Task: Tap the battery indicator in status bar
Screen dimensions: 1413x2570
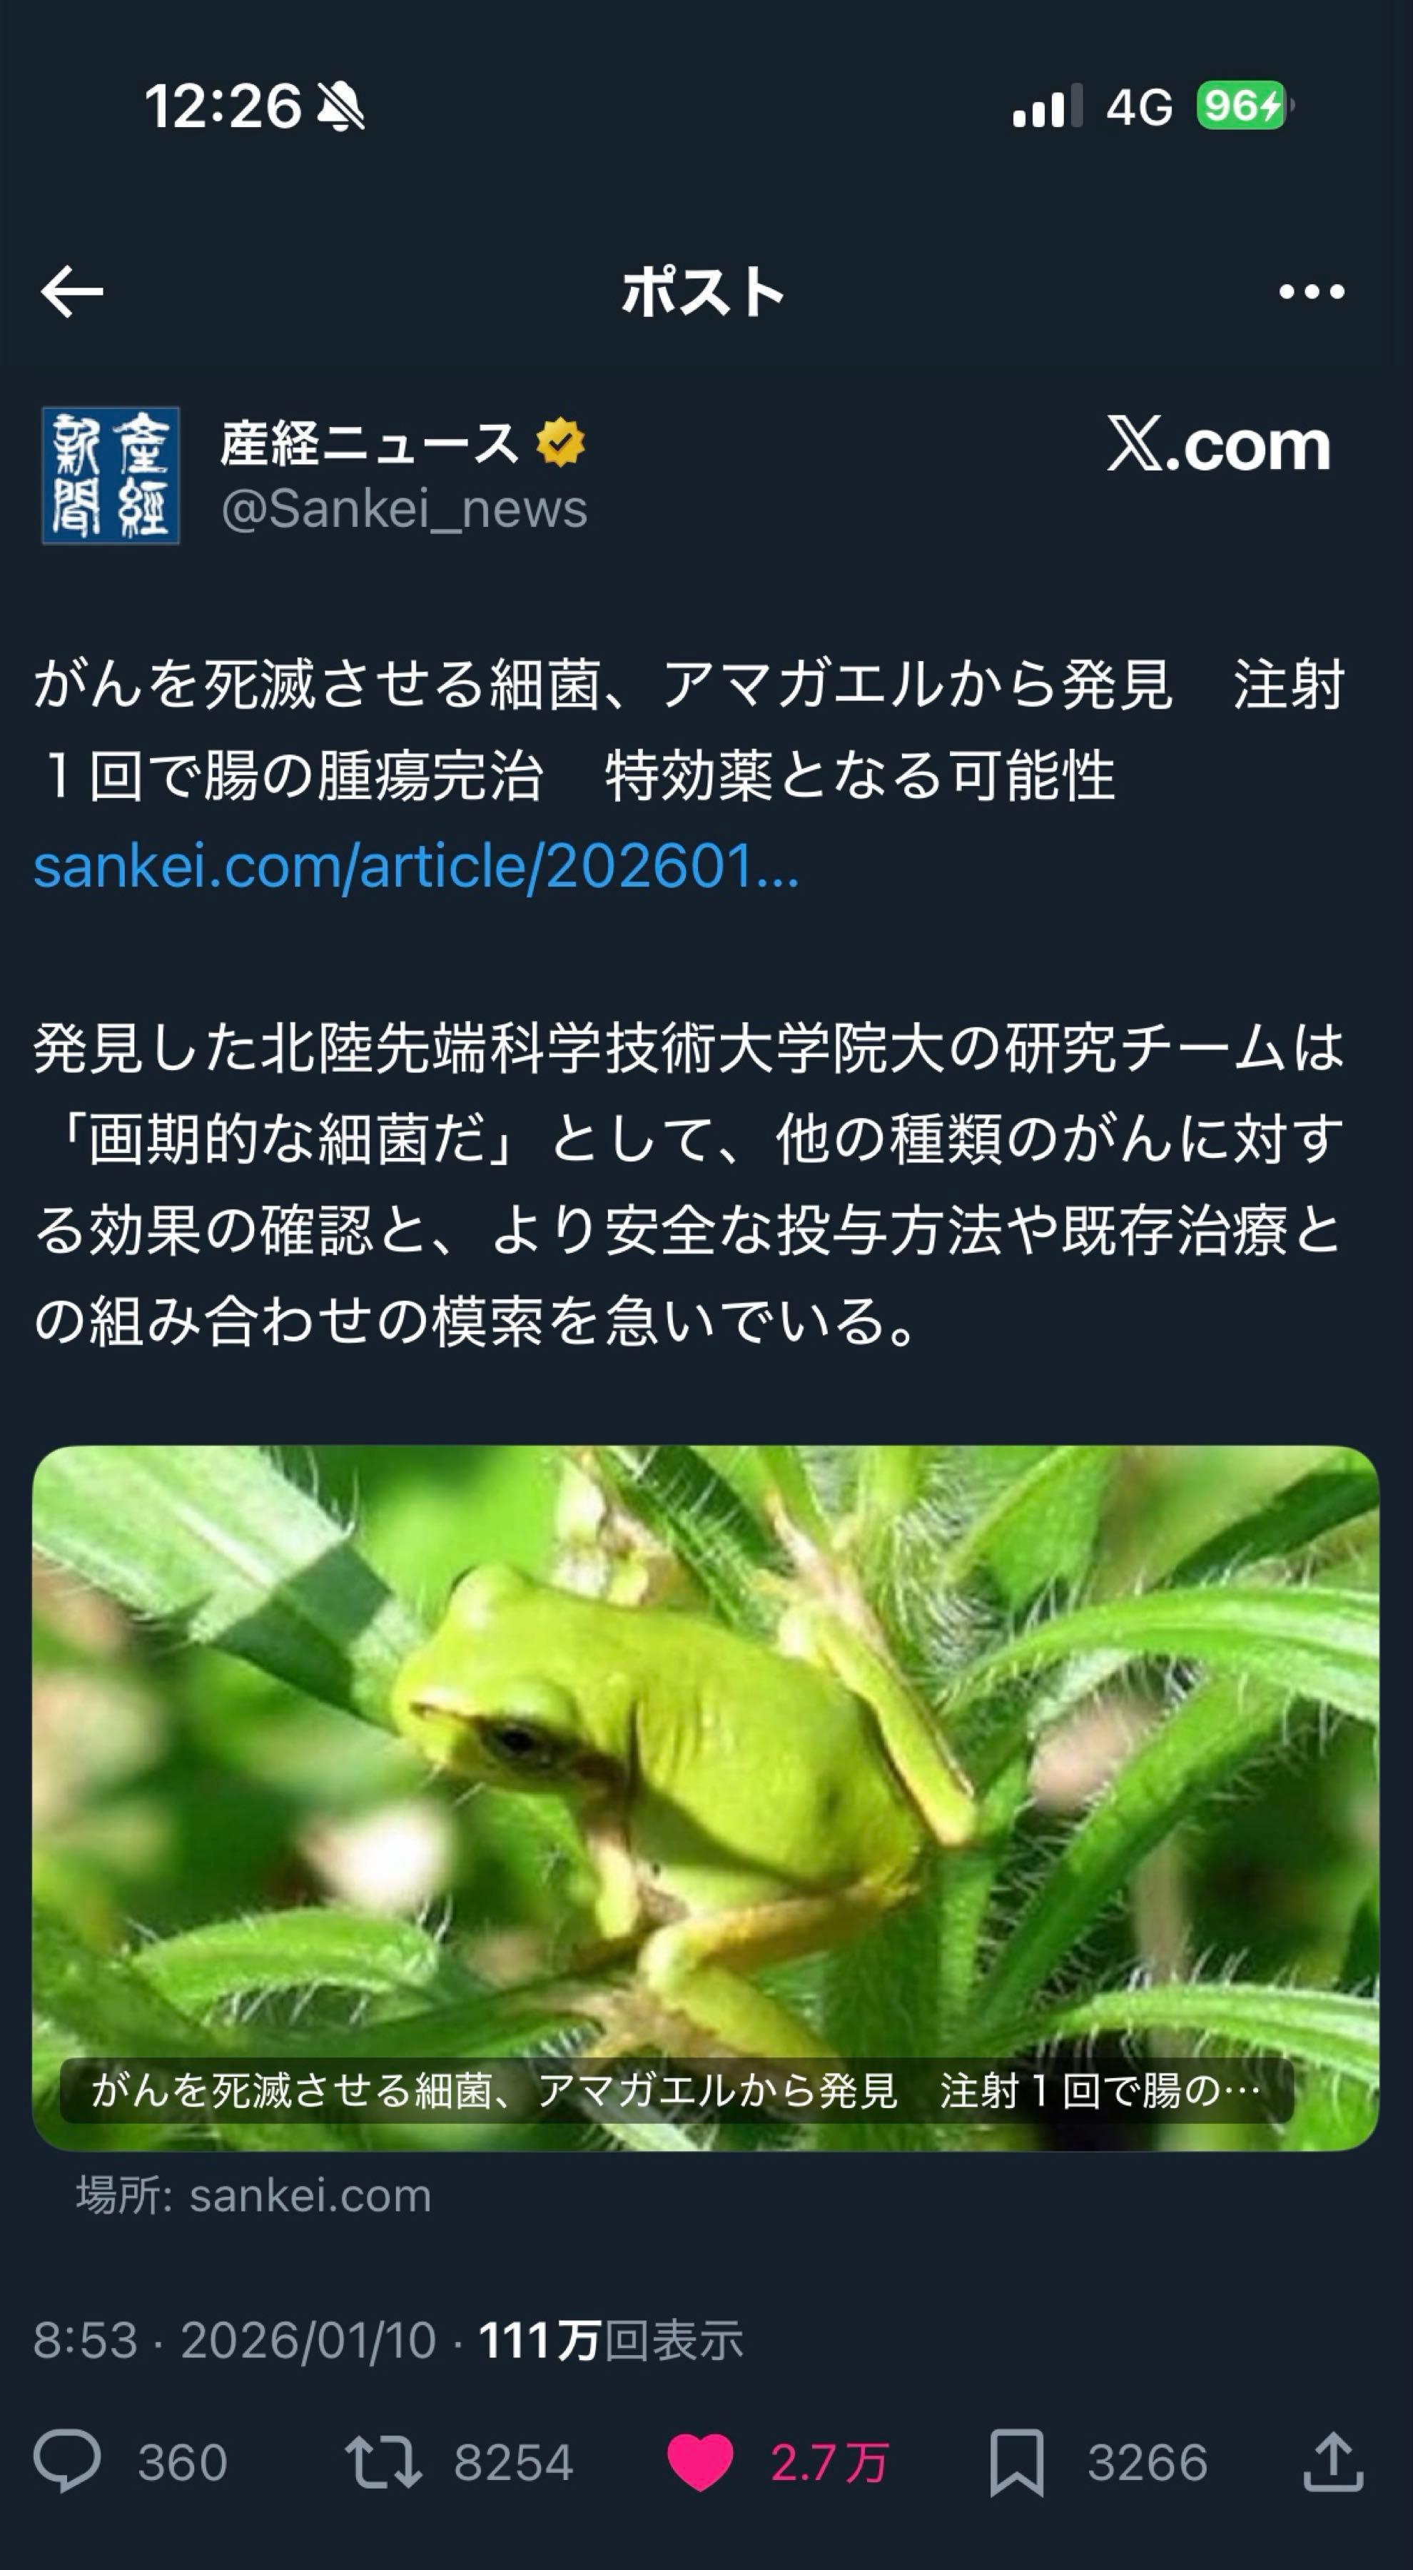Action: [x=1245, y=106]
